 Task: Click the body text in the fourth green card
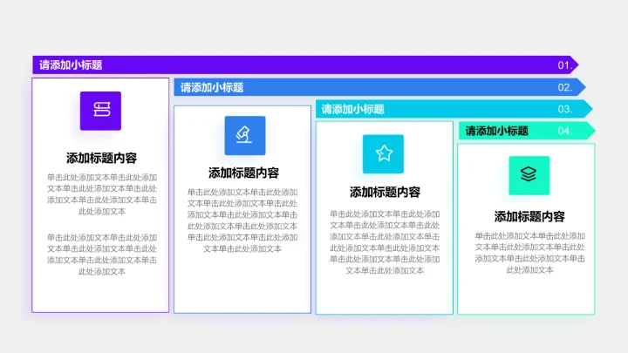[x=529, y=252]
